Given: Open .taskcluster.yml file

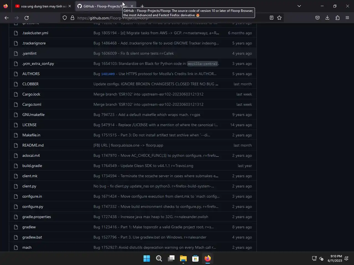Looking at the screenshot, I should tap(35, 33).
